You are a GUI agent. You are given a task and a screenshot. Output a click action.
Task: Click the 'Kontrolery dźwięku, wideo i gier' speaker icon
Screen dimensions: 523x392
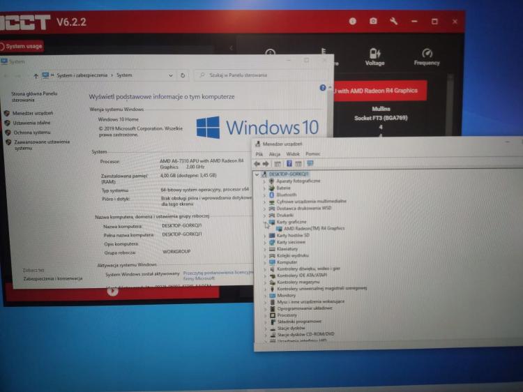coord(272,269)
